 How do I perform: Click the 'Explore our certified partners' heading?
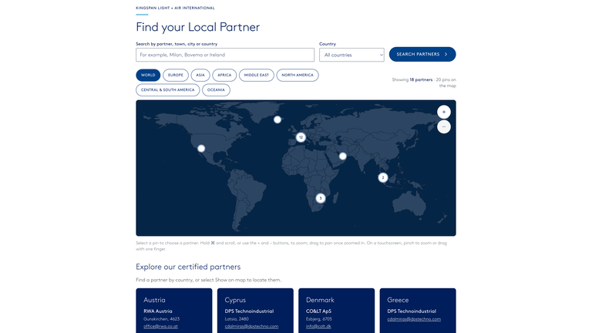pos(188,267)
